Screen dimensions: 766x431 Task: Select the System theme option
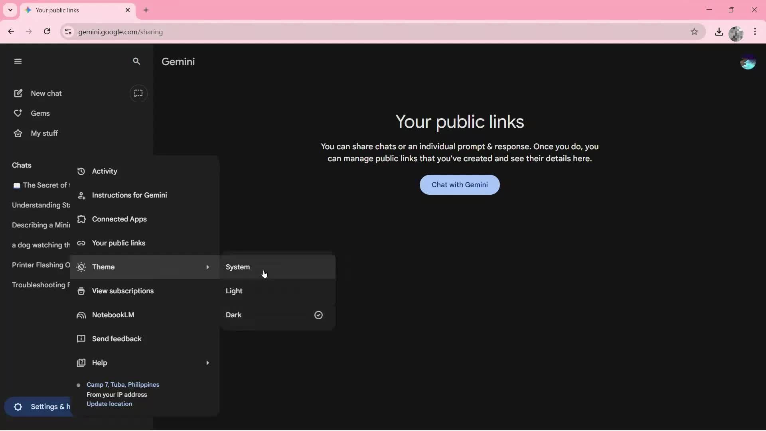pos(238,267)
